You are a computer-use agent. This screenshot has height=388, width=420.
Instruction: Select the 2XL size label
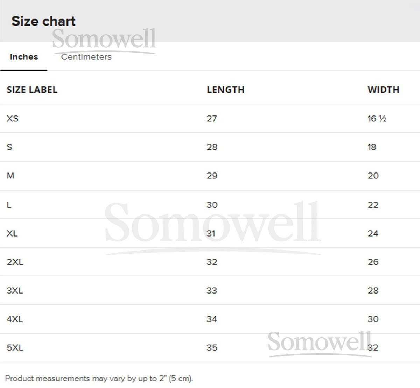15,262
